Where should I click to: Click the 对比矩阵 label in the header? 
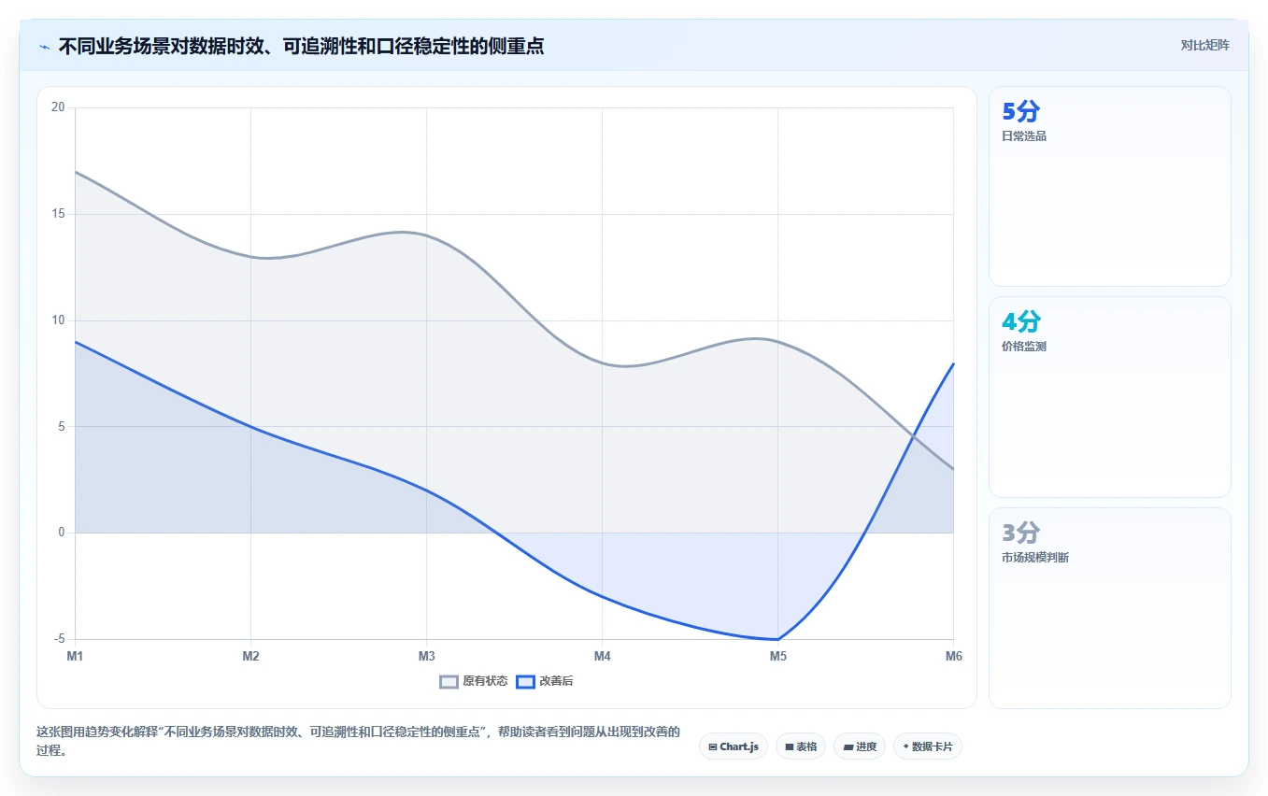click(1204, 45)
